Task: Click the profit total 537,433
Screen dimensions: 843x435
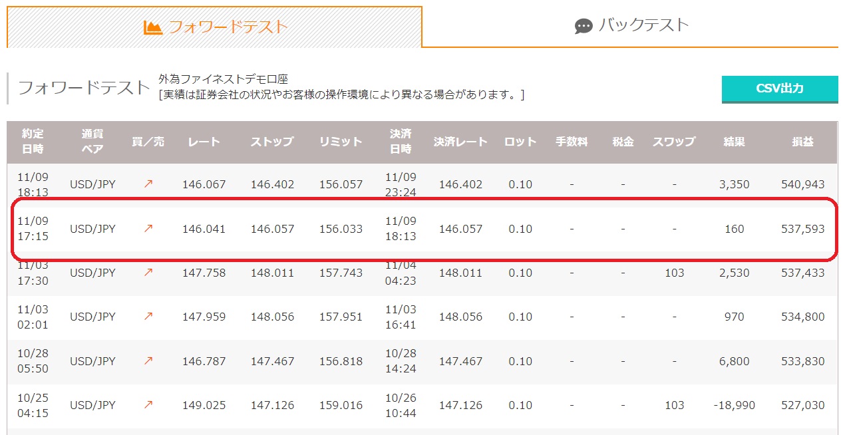Action: click(802, 273)
